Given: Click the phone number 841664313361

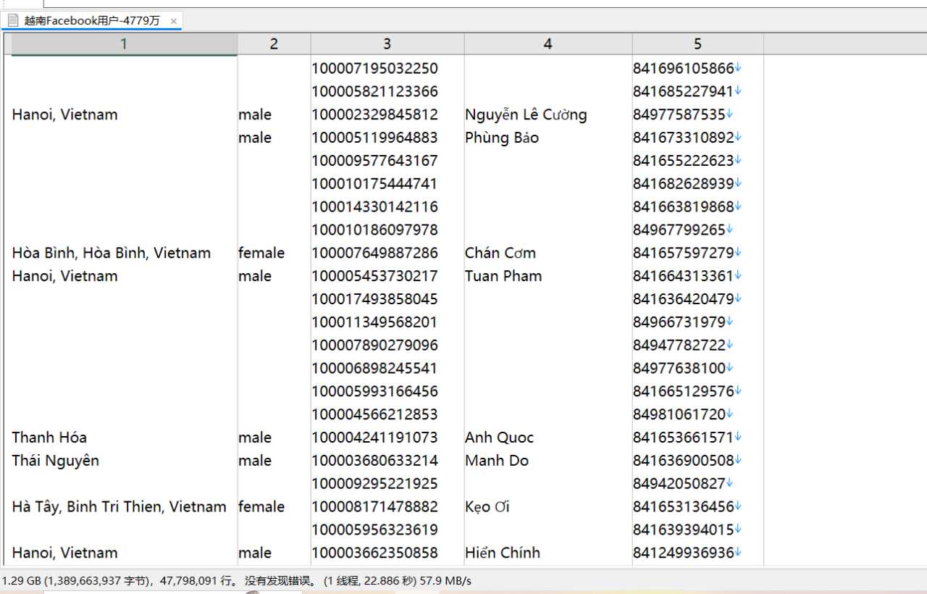Looking at the screenshot, I should pos(684,276).
